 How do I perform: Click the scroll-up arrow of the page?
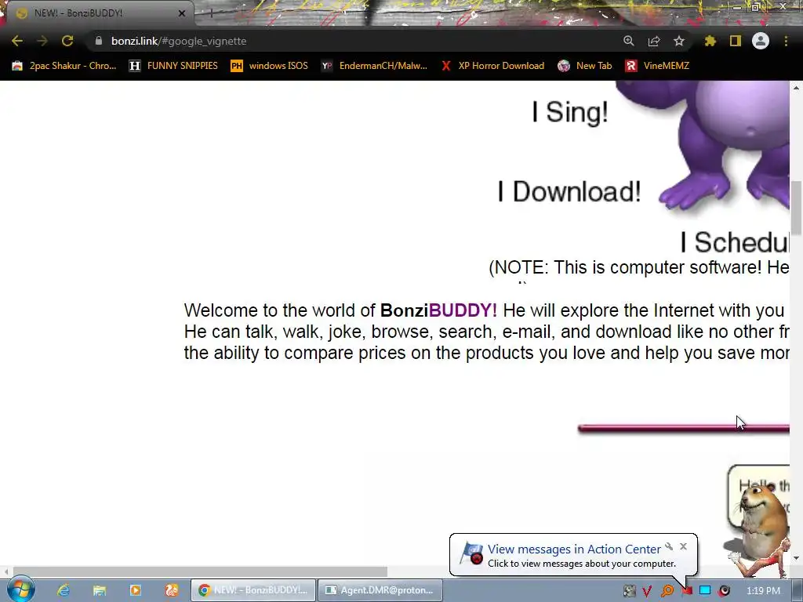tap(797, 88)
